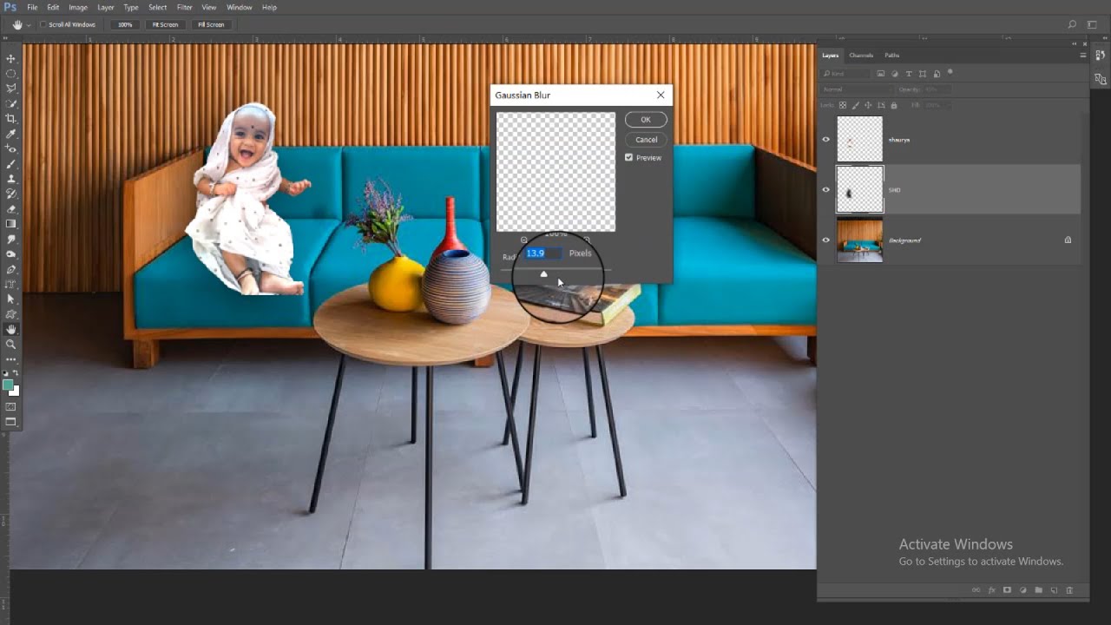This screenshot has width=1111, height=625.
Task: Click the 100% zoom button
Action: [125, 24]
